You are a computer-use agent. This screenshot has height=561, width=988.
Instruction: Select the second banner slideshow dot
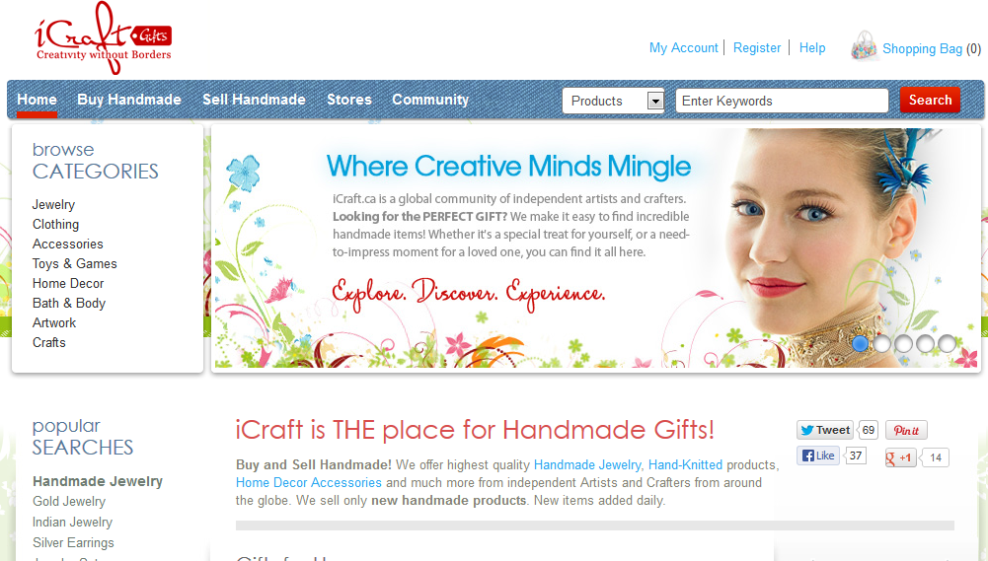pyautogui.click(x=881, y=344)
